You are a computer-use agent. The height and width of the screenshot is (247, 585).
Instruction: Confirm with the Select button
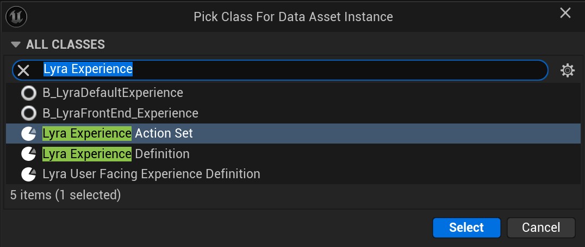(x=466, y=227)
